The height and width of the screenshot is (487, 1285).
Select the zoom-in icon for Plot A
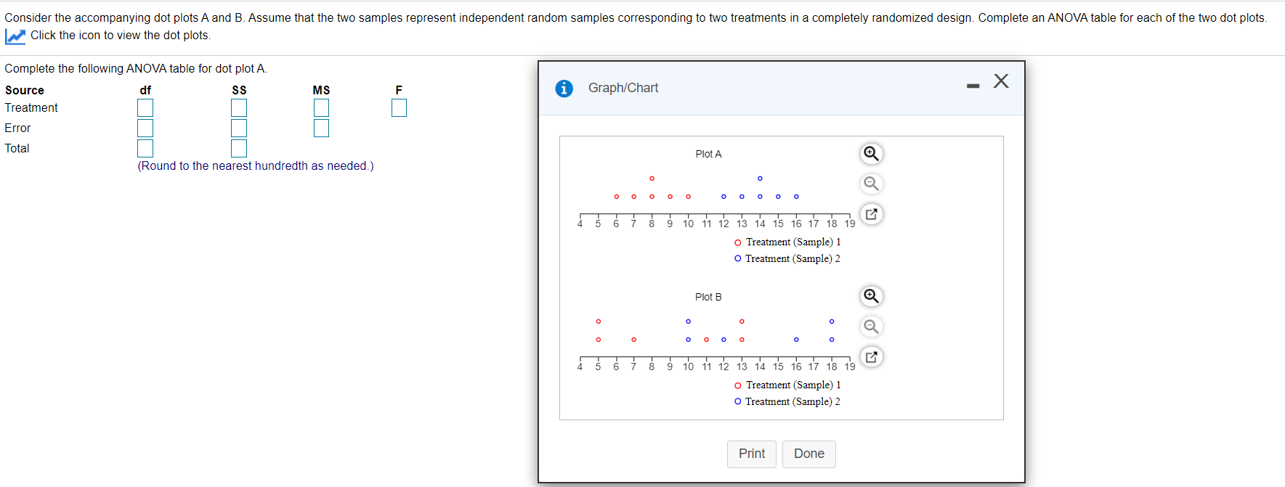pyautogui.click(x=872, y=153)
